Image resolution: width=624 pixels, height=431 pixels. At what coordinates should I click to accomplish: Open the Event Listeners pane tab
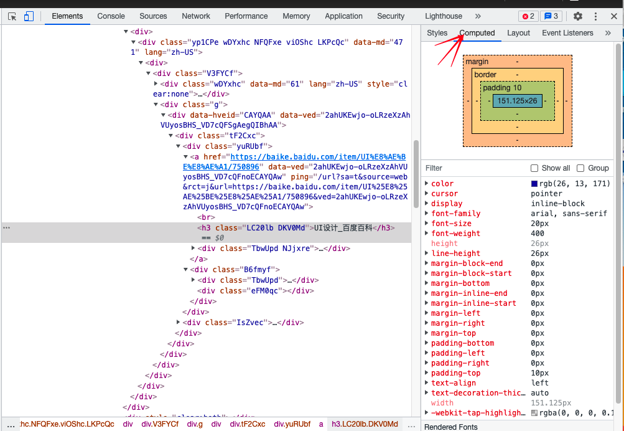pyautogui.click(x=567, y=33)
